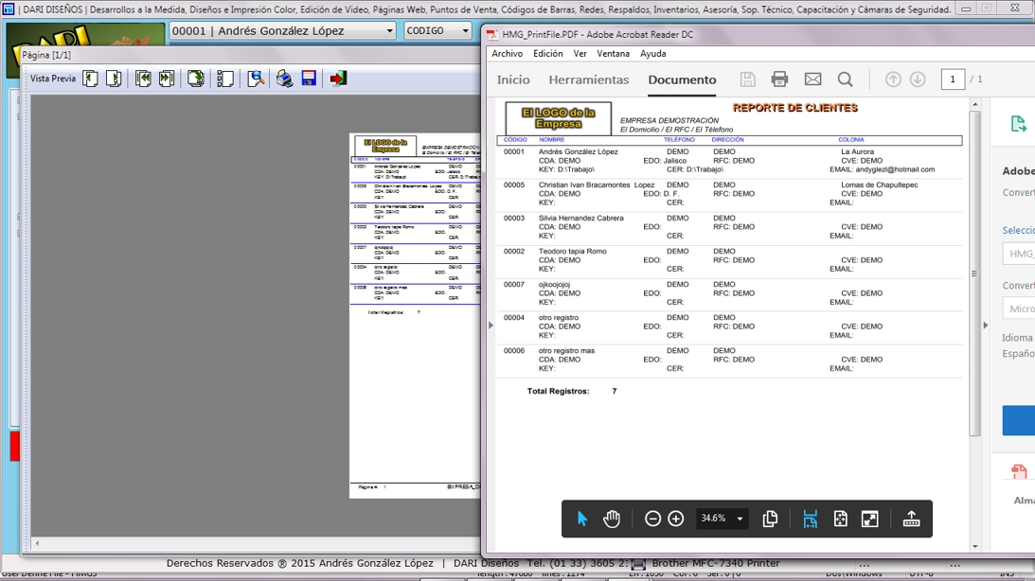
Task: Open the Archivo menu
Action: coord(507,54)
